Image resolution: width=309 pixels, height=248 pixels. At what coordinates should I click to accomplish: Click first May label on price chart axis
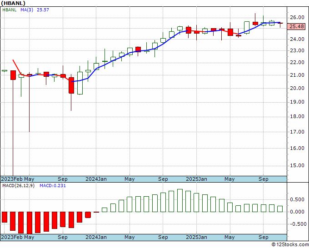29,179
